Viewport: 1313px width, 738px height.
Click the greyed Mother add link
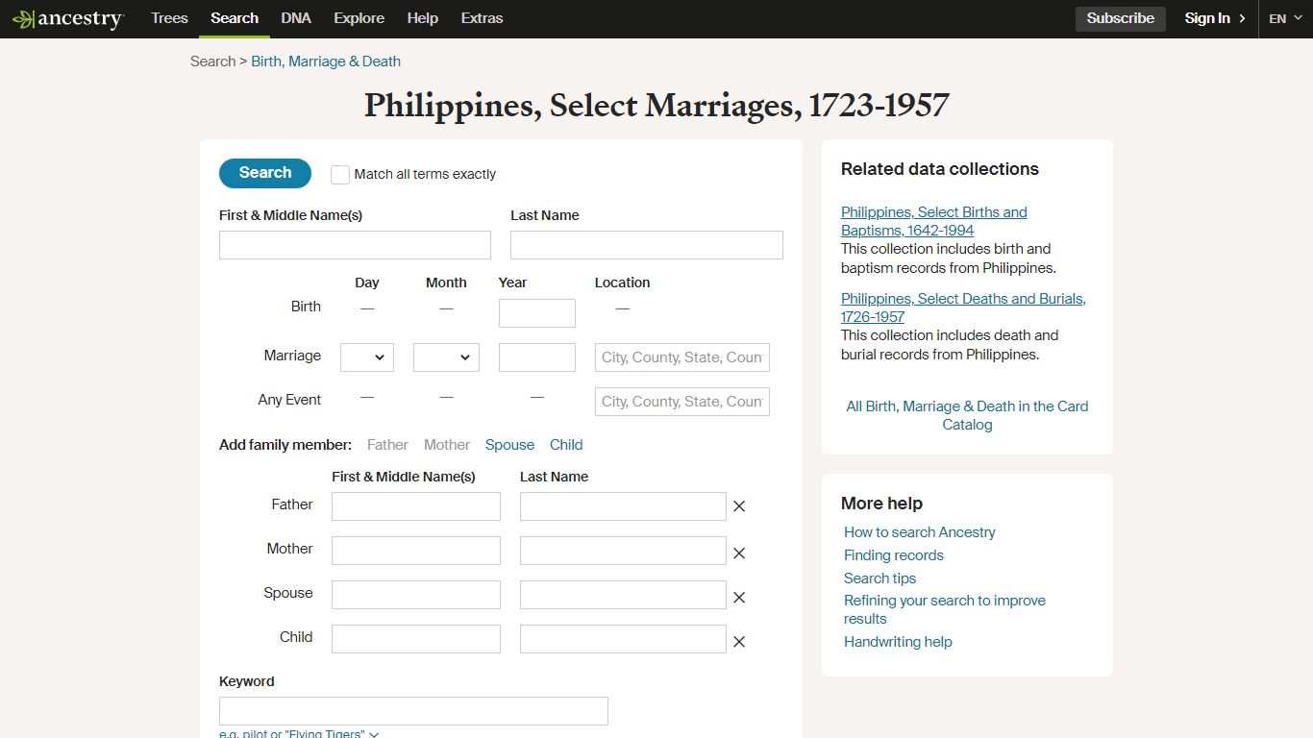pos(447,445)
